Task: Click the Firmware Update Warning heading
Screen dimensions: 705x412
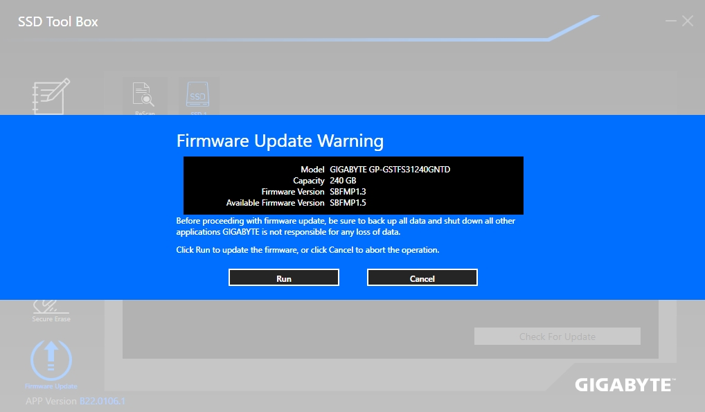Action: (280, 141)
